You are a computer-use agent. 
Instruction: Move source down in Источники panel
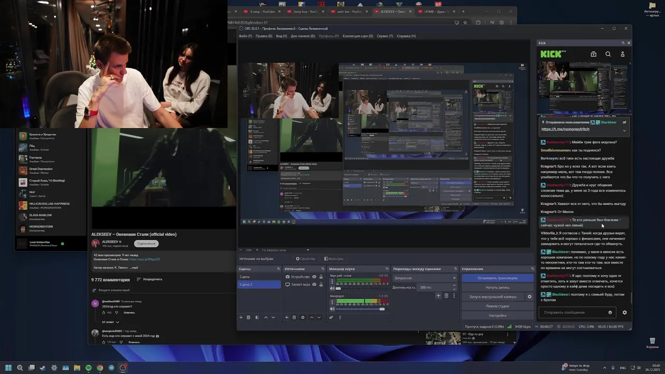(319, 317)
